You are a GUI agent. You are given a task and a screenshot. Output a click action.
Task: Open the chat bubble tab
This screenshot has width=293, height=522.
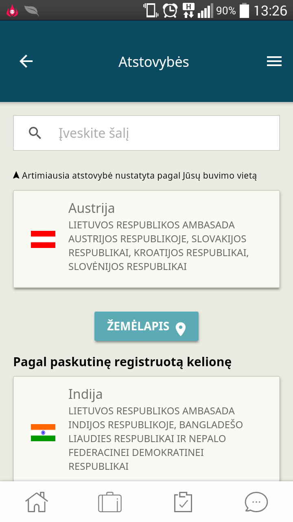[256, 502]
